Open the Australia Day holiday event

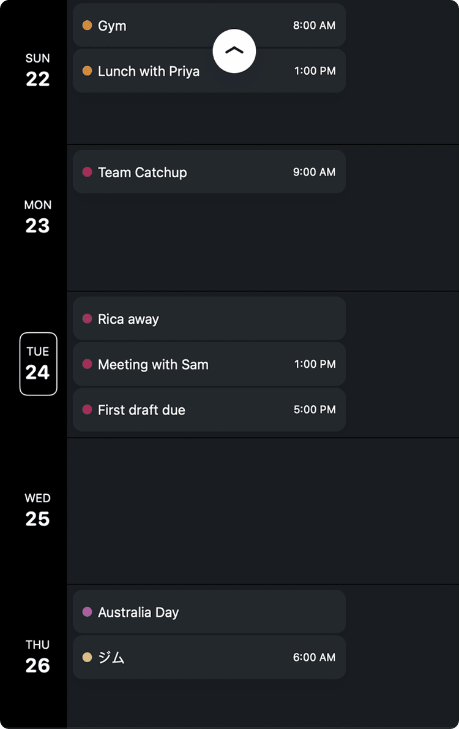pos(209,612)
